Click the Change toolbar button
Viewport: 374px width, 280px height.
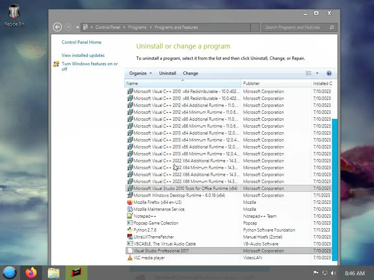190,73
